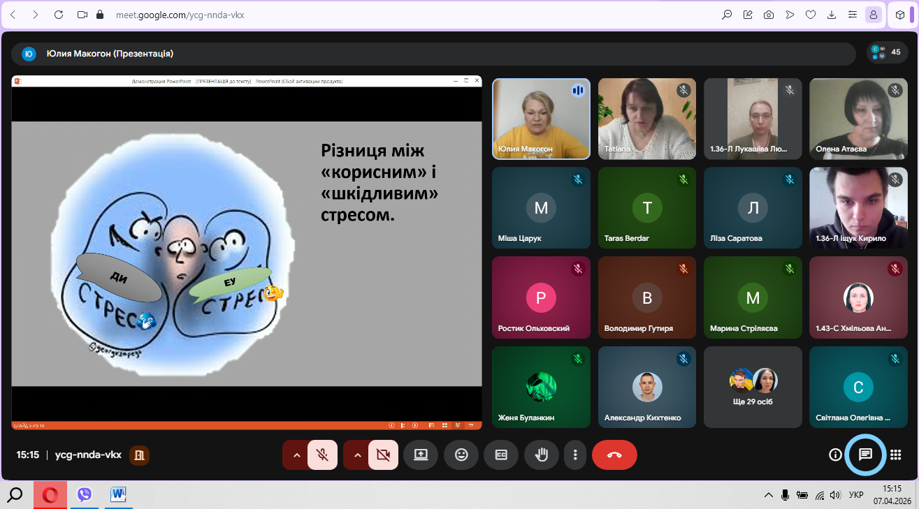Unmute the microphone
The height and width of the screenshot is (509, 919).
[x=322, y=455]
